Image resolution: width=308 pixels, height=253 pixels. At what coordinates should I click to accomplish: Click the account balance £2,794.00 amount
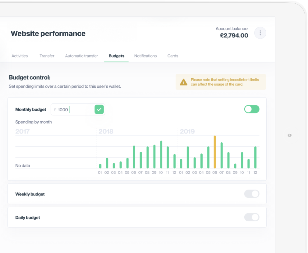pyautogui.click(x=234, y=36)
